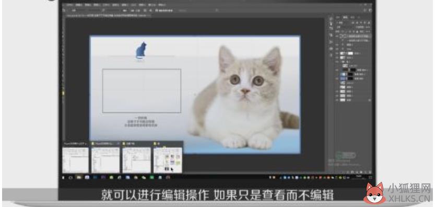Click the background layer lock icon
436x207 pixels.
pos(370,100)
